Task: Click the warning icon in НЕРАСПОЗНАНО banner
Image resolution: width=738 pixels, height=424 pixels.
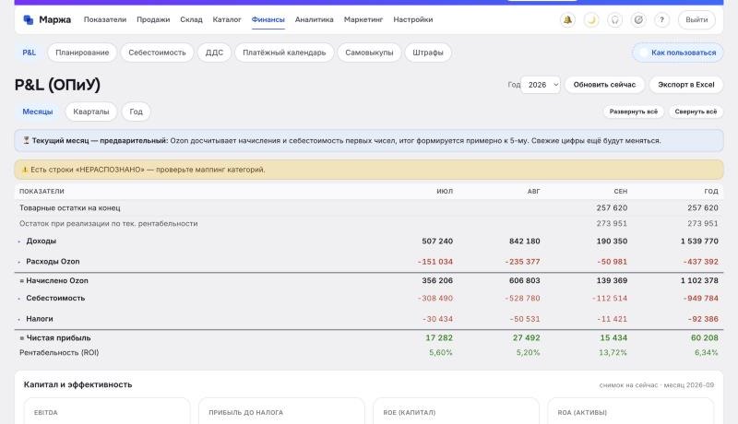Action: 25,170
